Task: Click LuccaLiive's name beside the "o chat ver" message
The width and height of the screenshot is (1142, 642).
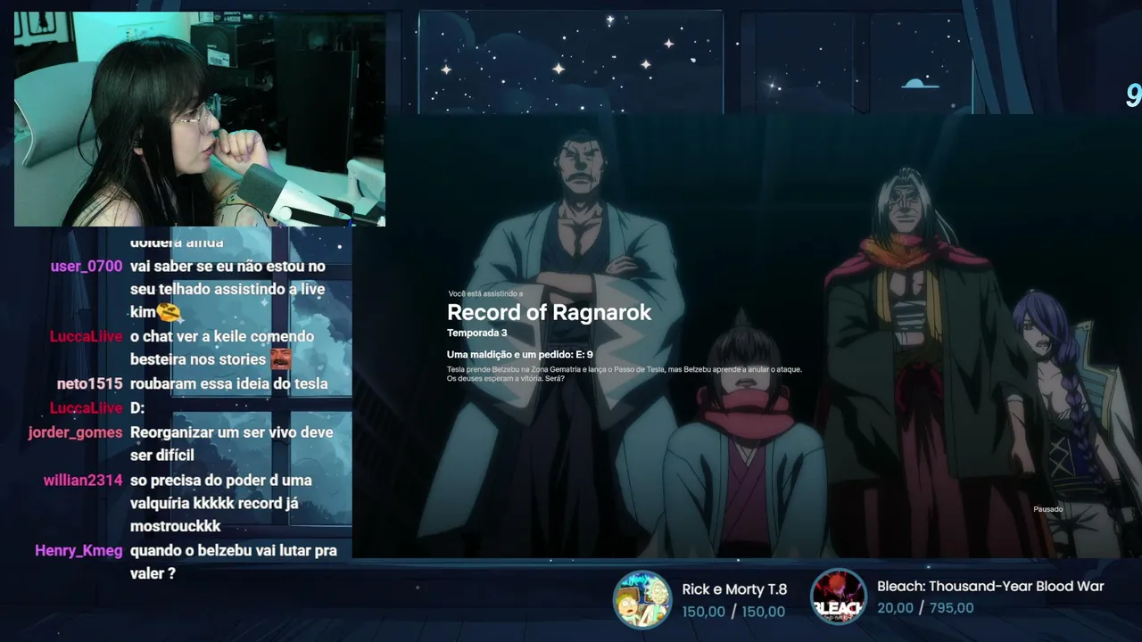Action: [x=87, y=336]
